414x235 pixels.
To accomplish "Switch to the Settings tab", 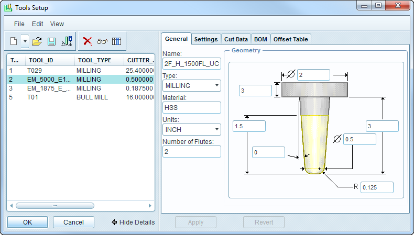I will 206,39.
